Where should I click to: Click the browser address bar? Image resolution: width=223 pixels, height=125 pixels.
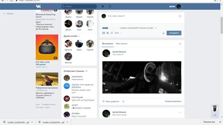coord(114,1)
